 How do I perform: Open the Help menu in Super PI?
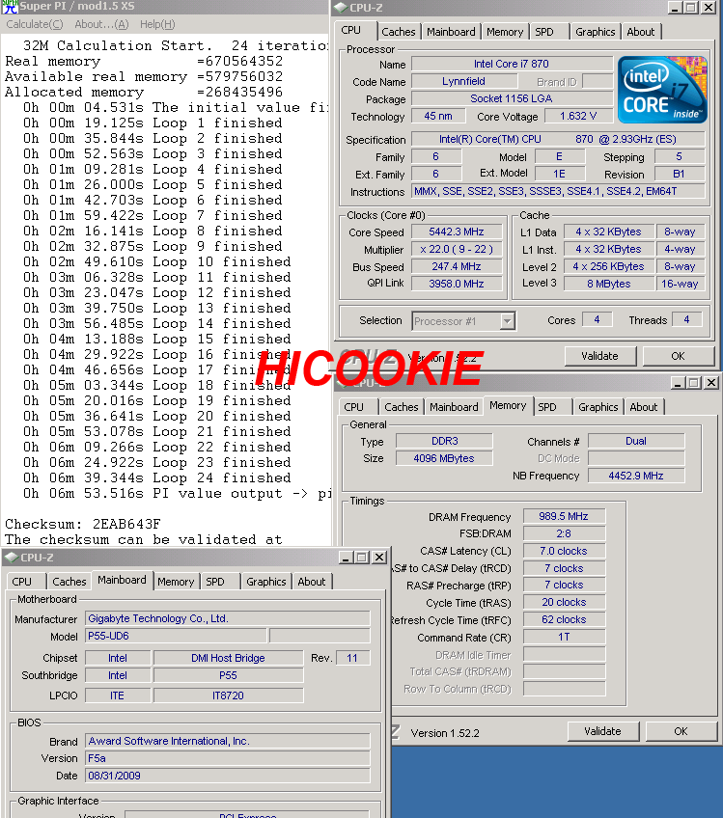(x=157, y=24)
